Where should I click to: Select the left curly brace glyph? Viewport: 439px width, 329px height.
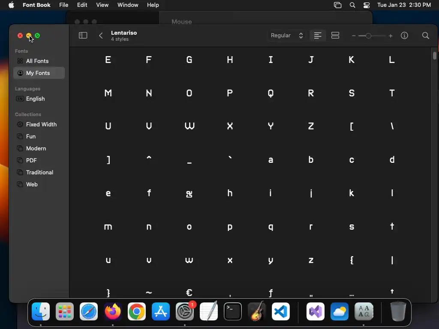pyautogui.click(x=352, y=260)
